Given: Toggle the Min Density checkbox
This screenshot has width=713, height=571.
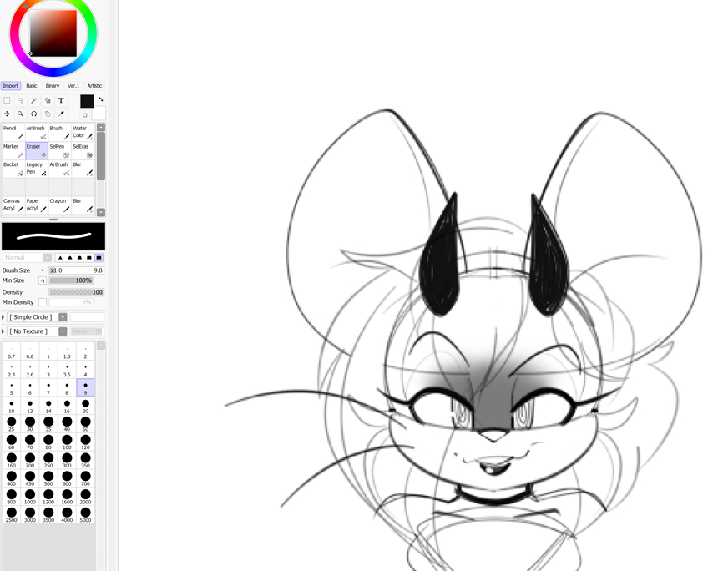Looking at the screenshot, I should (43, 302).
